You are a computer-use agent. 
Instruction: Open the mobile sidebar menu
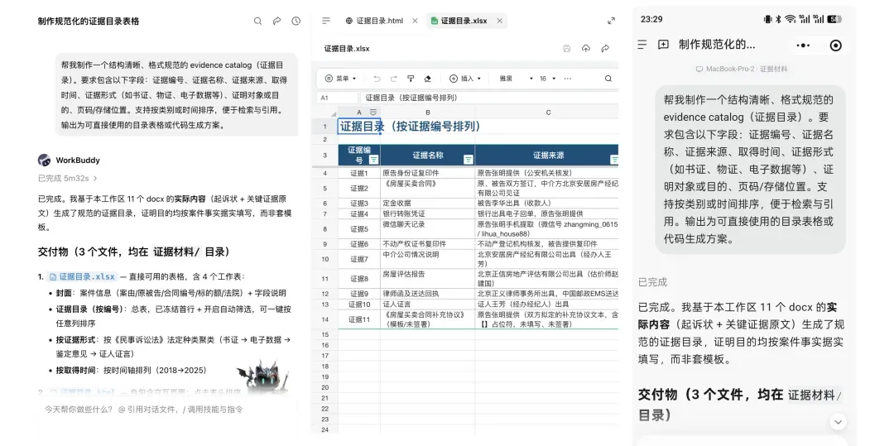coord(642,45)
